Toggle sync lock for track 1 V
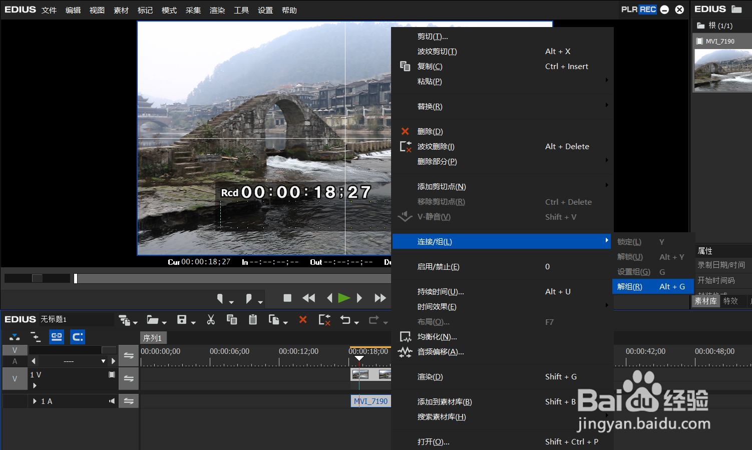 pyautogui.click(x=129, y=379)
